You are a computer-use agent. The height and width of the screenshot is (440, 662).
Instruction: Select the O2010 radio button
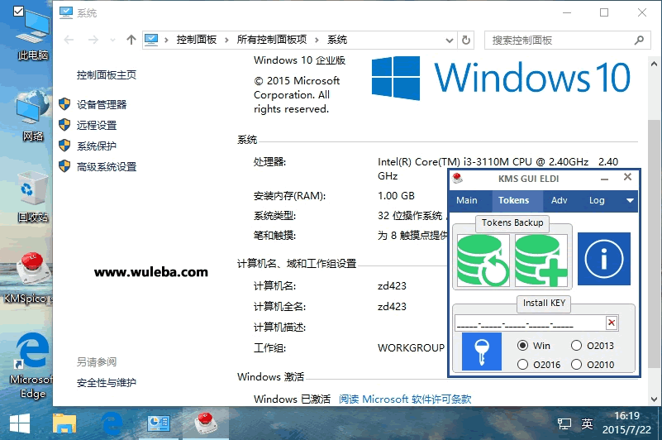tap(576, 365)
